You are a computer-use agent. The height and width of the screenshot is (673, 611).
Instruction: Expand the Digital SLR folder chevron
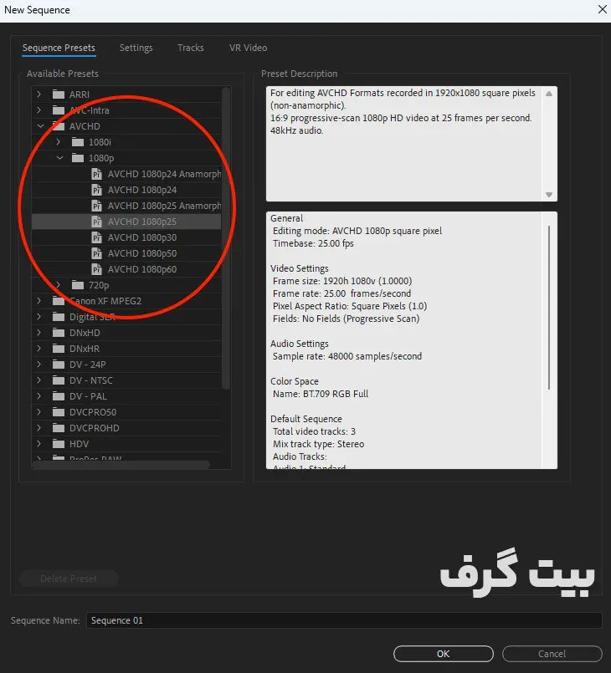point(39,317)
